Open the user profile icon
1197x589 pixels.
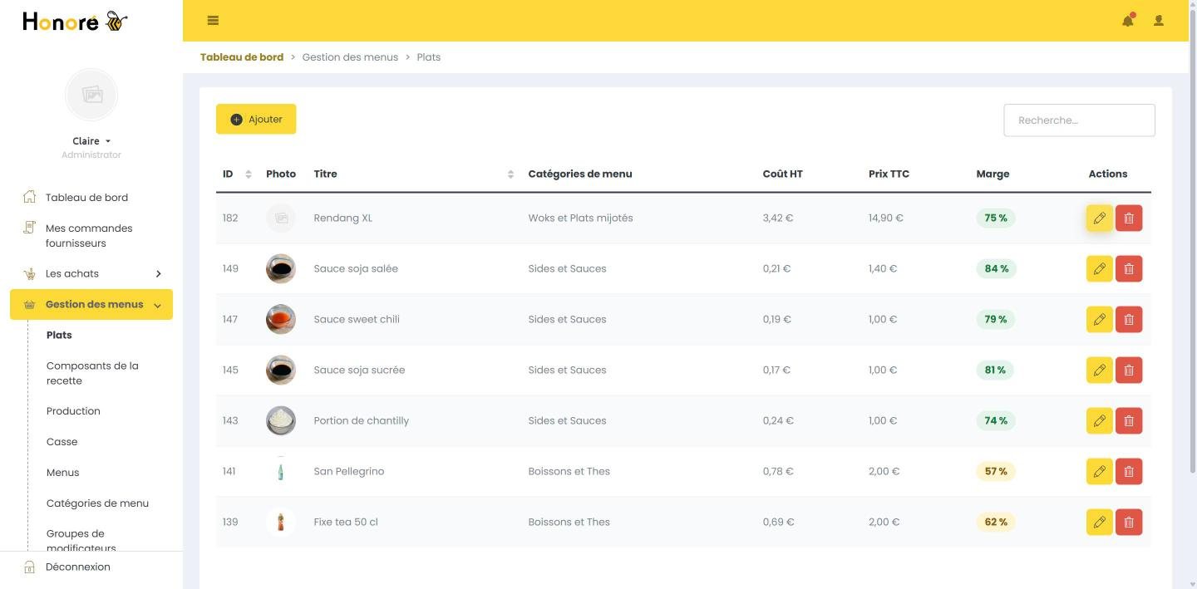click(1158, 21)
